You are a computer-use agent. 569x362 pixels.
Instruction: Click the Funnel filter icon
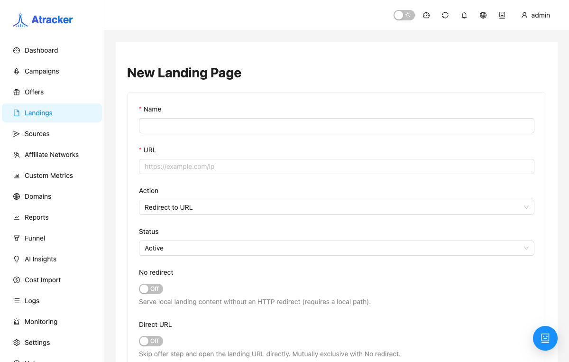click(x=17, y=238)
